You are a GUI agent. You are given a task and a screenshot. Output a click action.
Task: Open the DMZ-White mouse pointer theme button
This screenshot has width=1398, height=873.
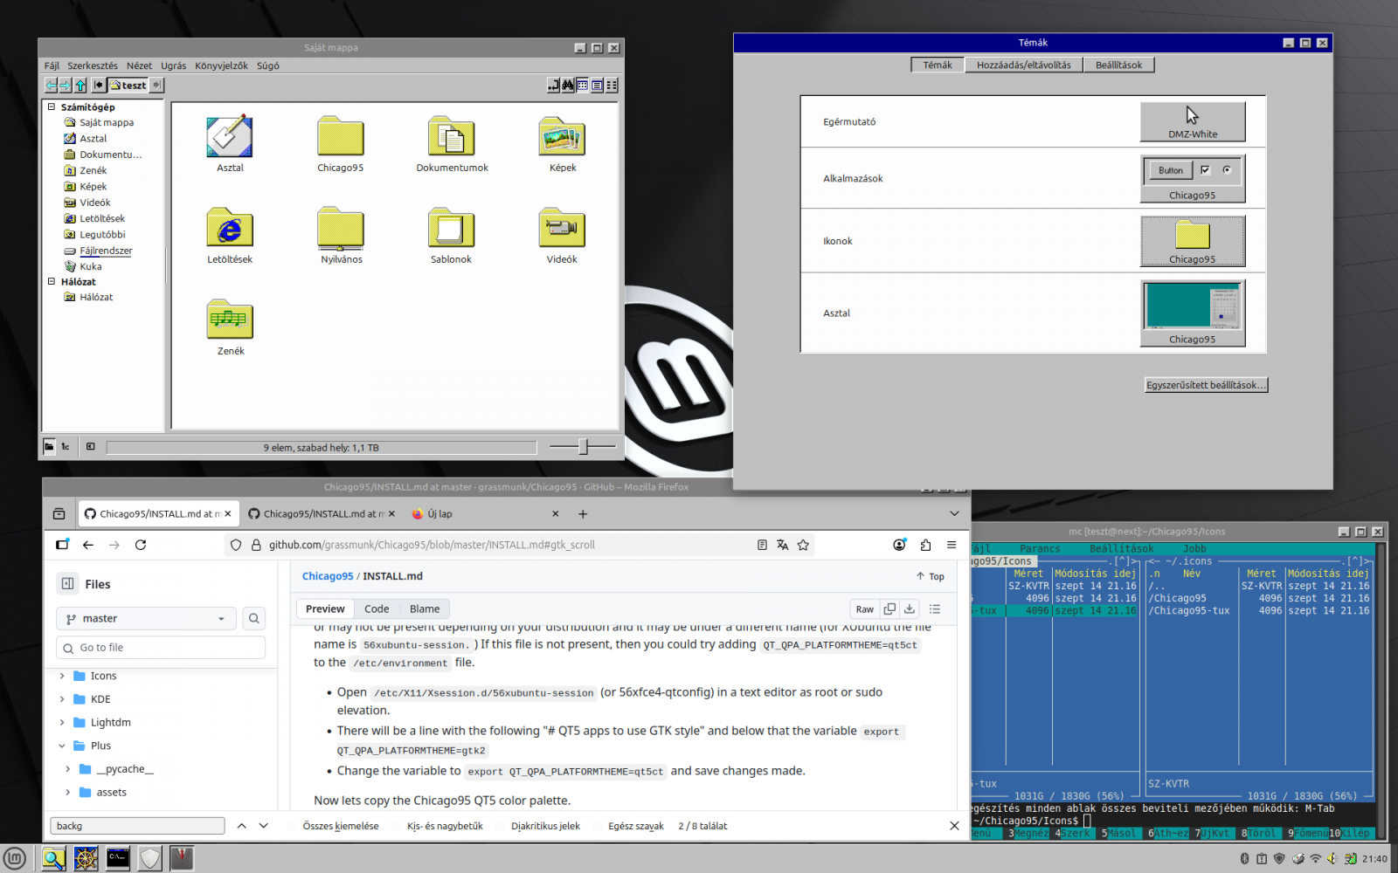1193,122
